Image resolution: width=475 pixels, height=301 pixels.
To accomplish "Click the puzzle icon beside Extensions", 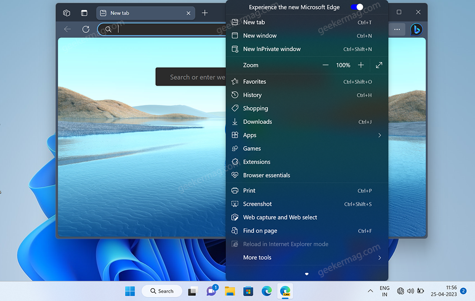I will coord(235,162).
